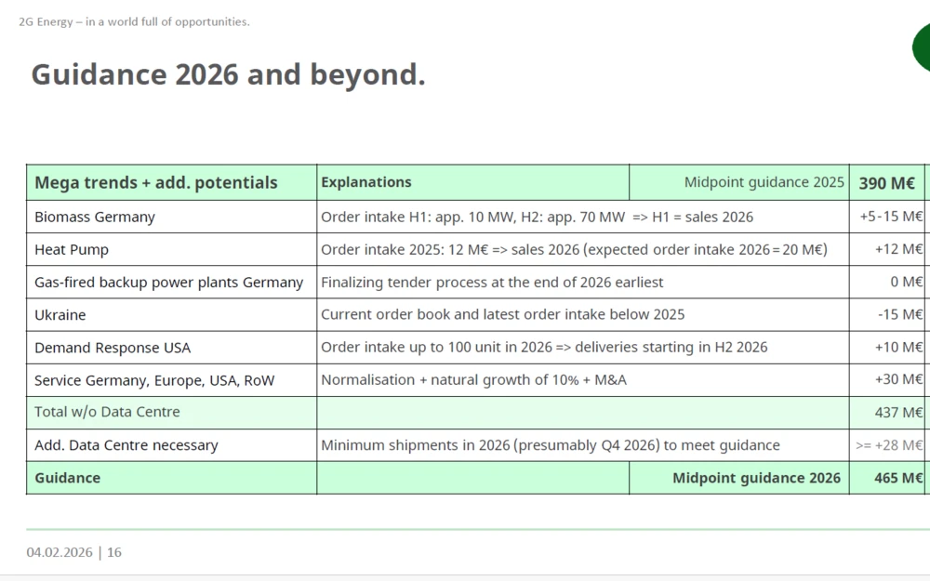Click the footer date '04.02.2026'
This screenshot has width=930, height=581.
60,552
